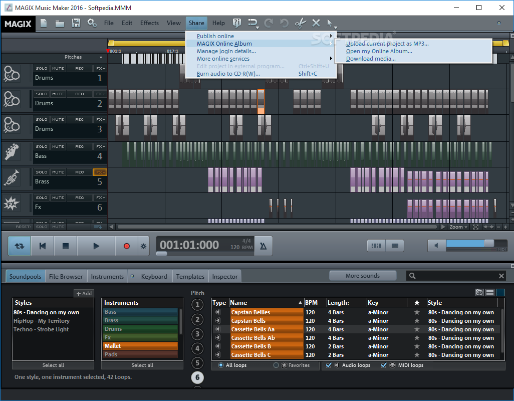Start playback with the play button
This screenshot has height=401, width=514.
96,246
